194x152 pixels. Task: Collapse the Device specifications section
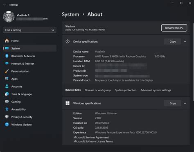[185, 41]
